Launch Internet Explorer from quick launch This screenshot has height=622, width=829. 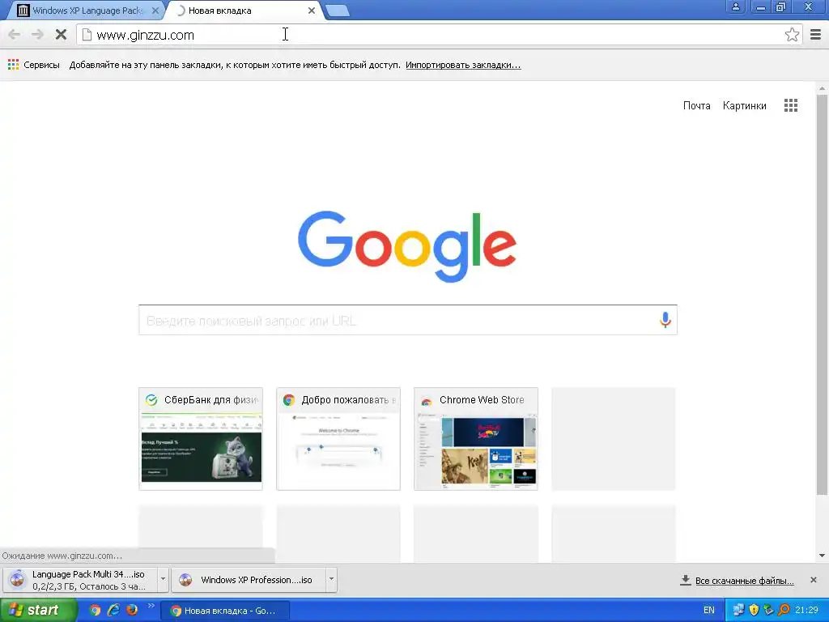click(x=113, y=610)
